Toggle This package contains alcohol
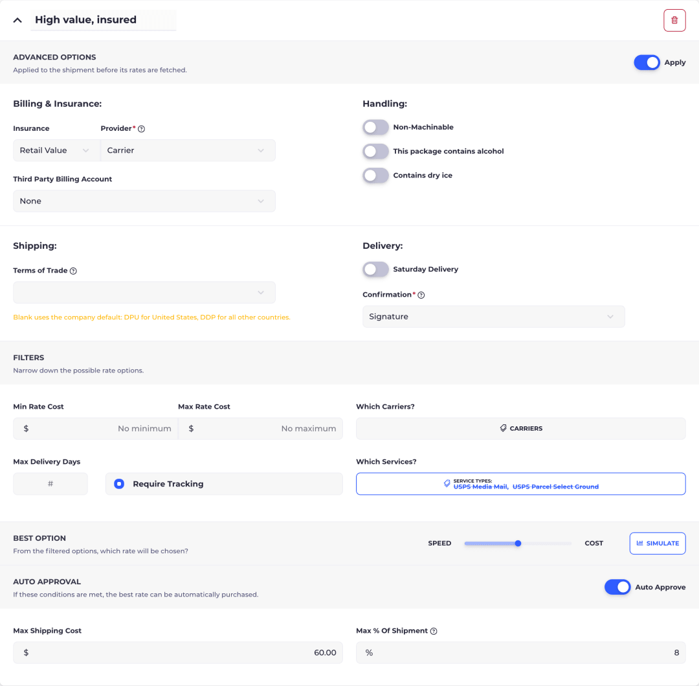Screen dimensions: 699x686 (375, 151)
